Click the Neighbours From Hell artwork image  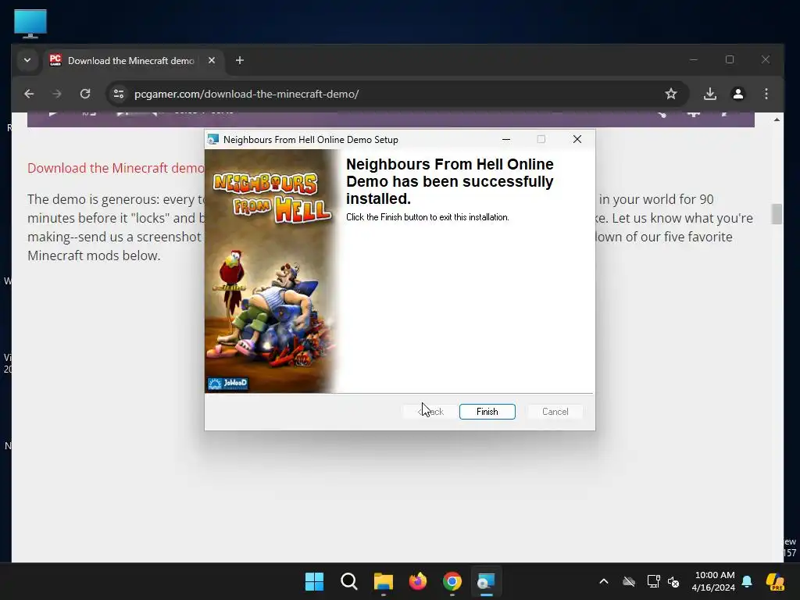pyautogui.click(x=271, y=271)
